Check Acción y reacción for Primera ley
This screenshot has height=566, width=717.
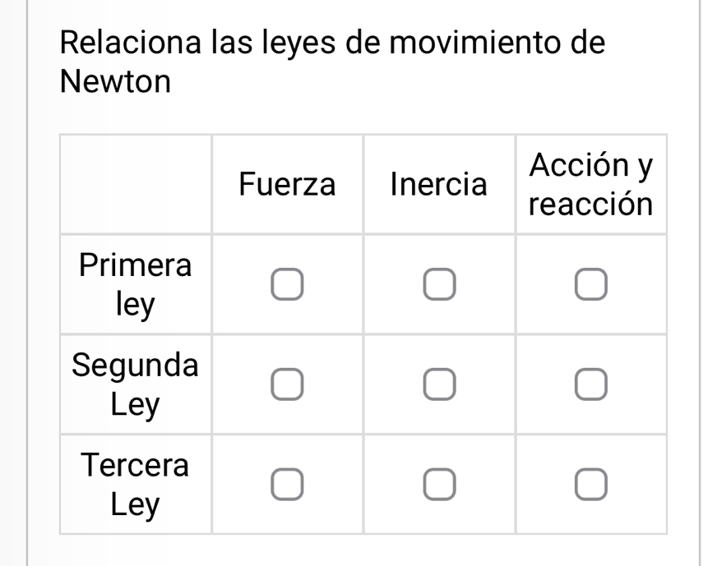pos(590,284)
